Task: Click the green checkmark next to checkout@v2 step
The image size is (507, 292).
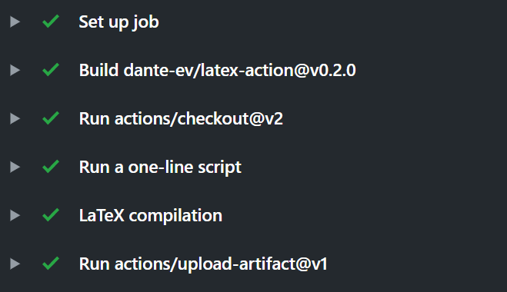Action: pos(51,118)
